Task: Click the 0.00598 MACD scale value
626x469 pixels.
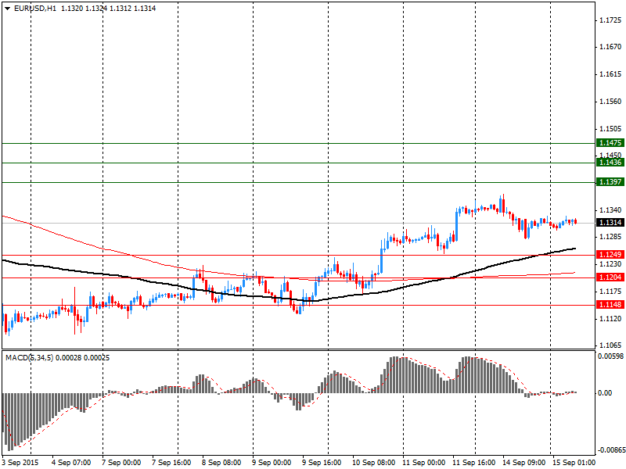Action: [611, 356]
